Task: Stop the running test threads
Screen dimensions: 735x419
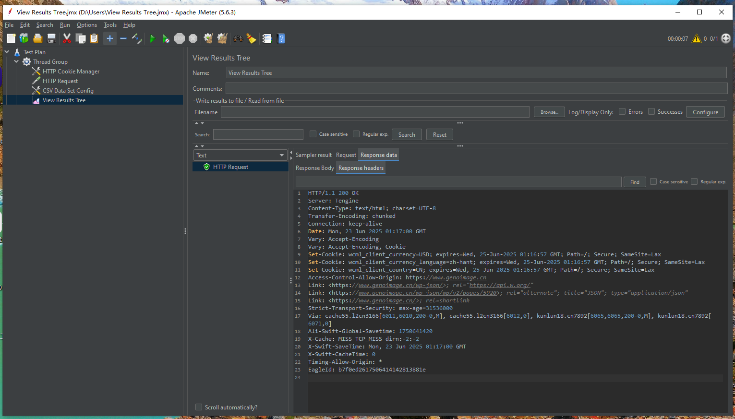Action: (x=180, y=38)
